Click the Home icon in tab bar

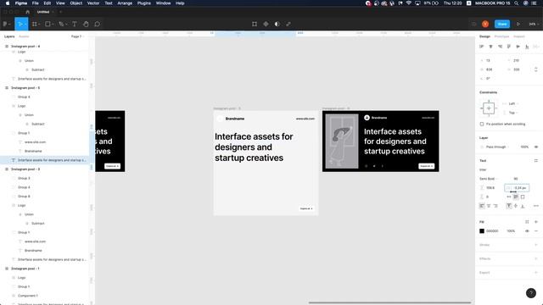pos(28,12)
